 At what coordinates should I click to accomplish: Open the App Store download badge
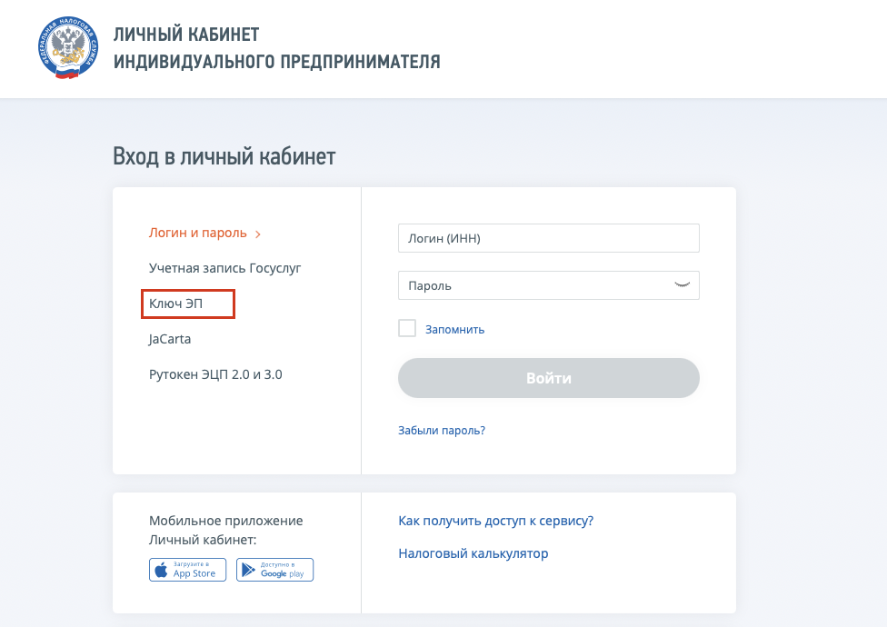tap(187, 570)
